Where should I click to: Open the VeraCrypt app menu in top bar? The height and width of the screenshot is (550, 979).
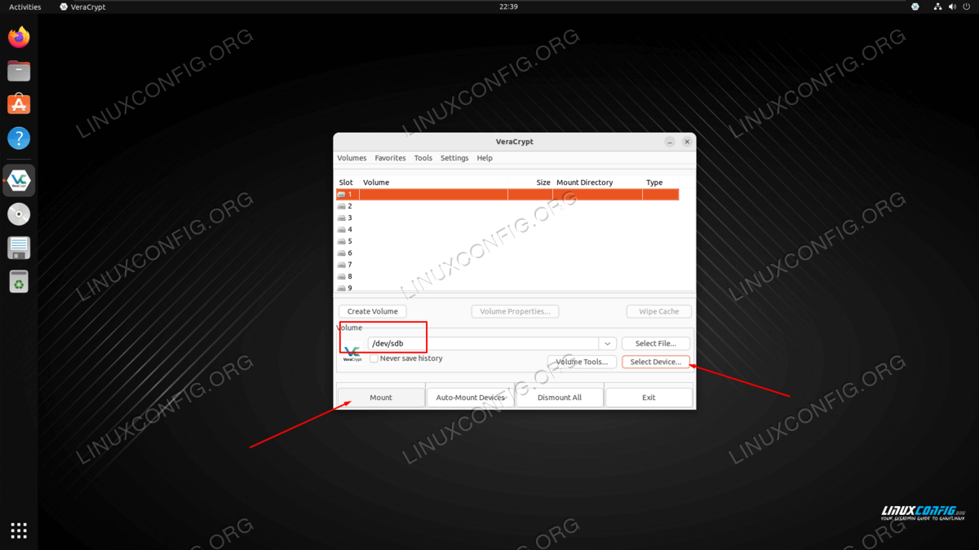click(82, 7)
